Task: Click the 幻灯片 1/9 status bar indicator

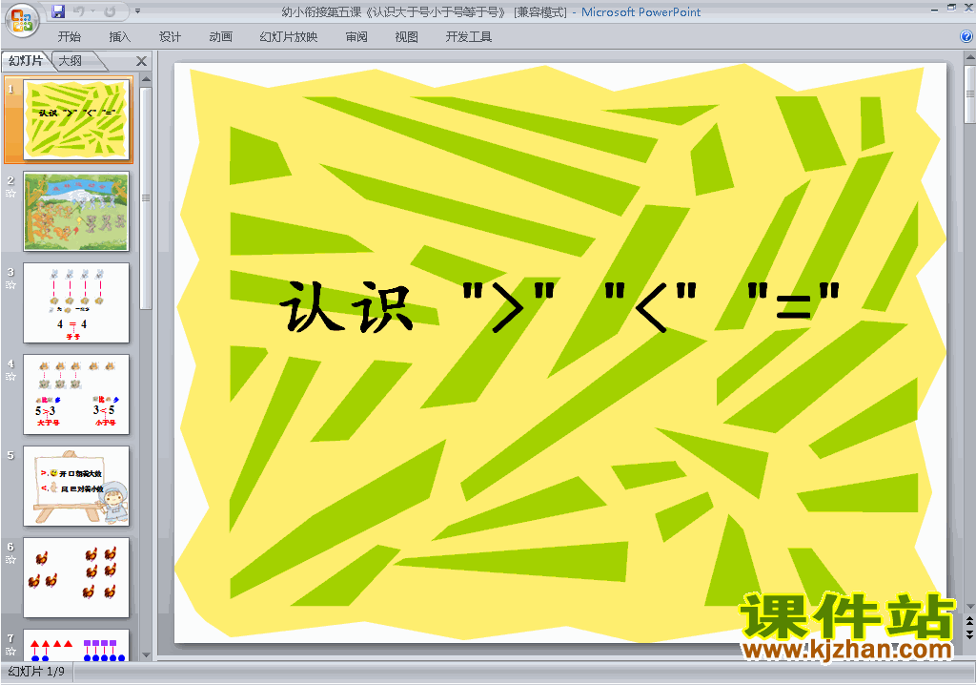Action: tap(36, 672)
